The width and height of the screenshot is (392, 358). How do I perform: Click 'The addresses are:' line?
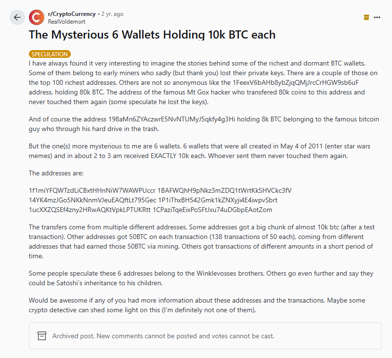pos(56,173)
